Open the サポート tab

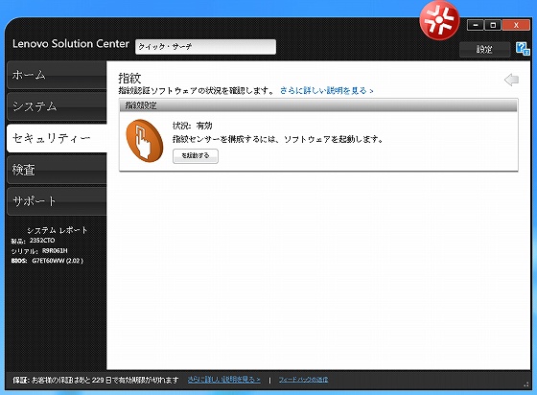(57, 201)
